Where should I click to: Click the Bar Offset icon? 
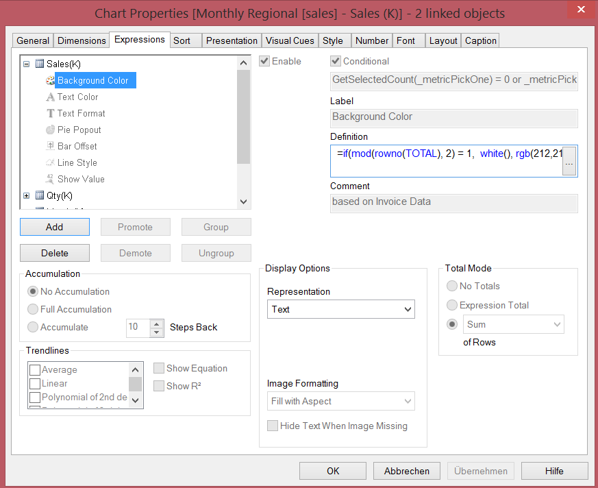pos(50,147)
